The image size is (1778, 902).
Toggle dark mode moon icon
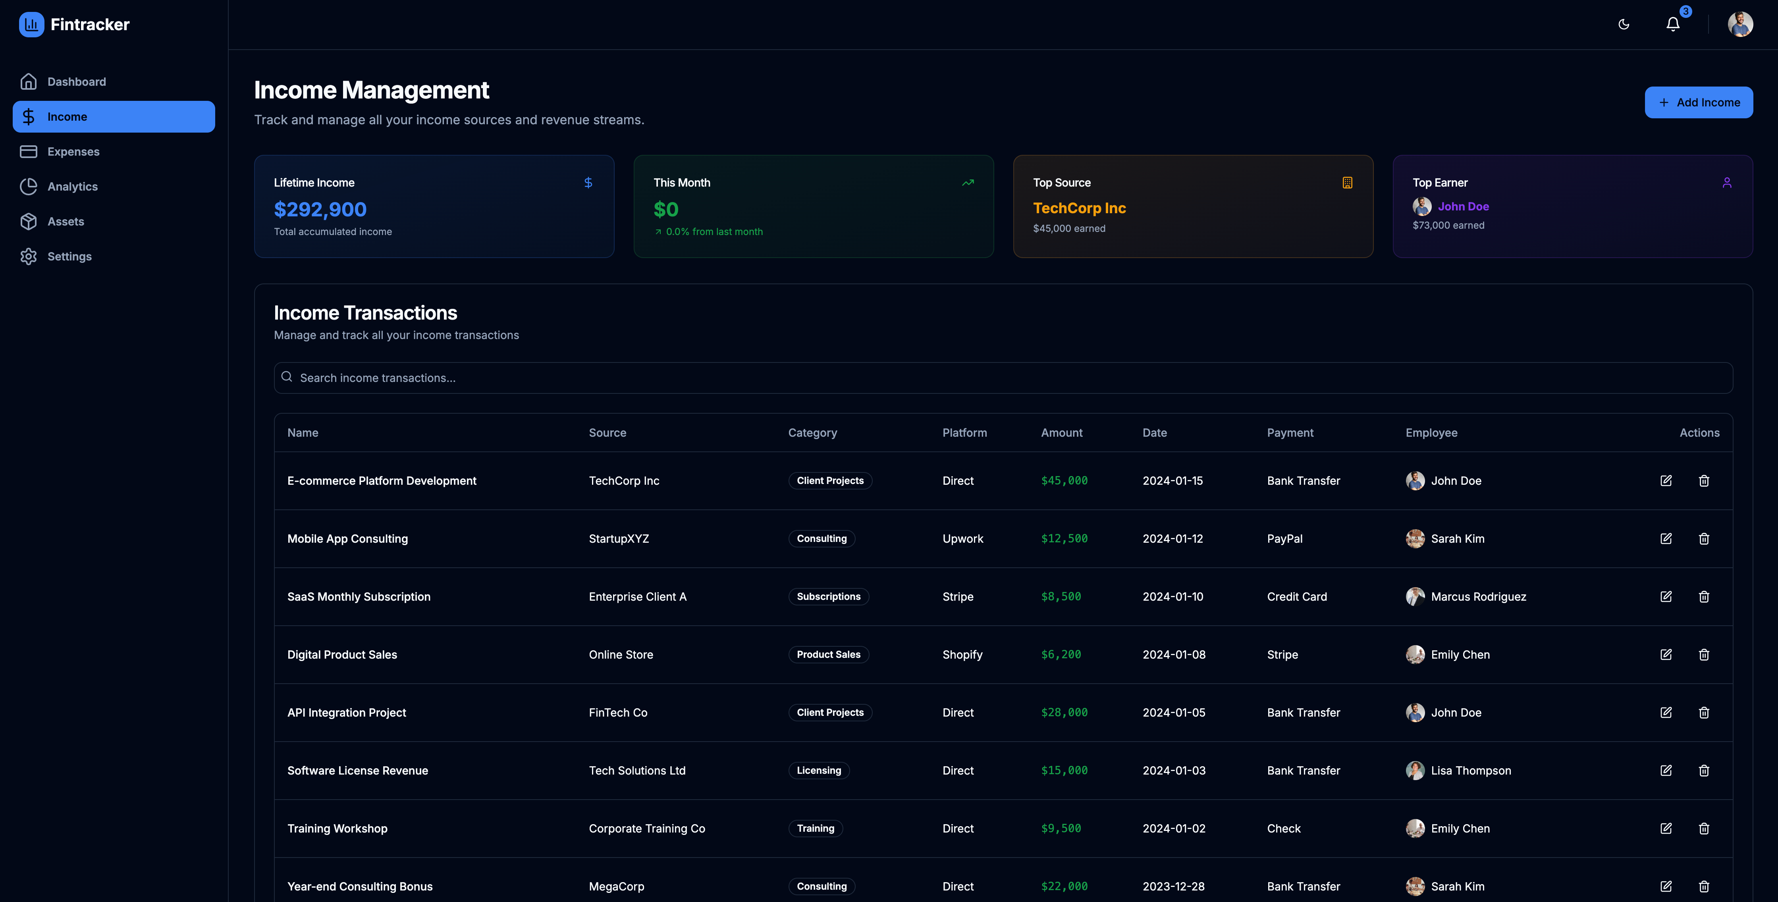click(1624, 24)
